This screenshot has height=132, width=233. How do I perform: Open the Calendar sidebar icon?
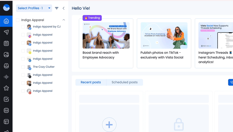pos(6,43)
